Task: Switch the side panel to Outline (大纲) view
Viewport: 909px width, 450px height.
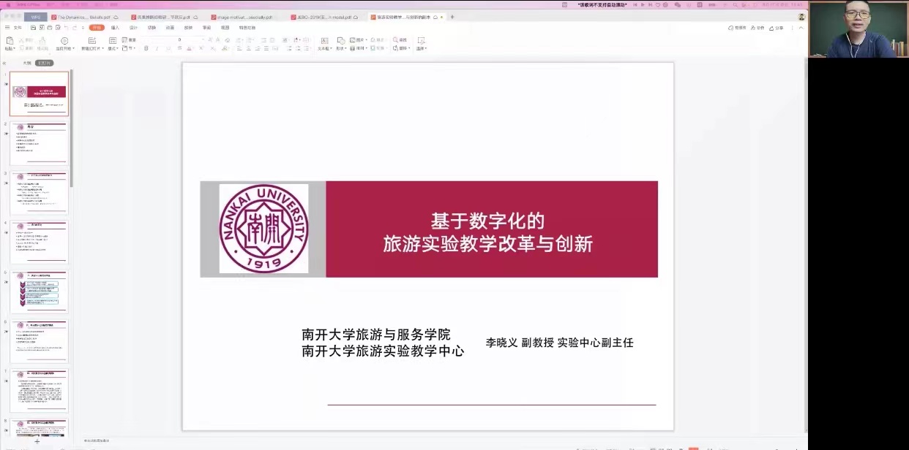Action: tap(27, 63)
